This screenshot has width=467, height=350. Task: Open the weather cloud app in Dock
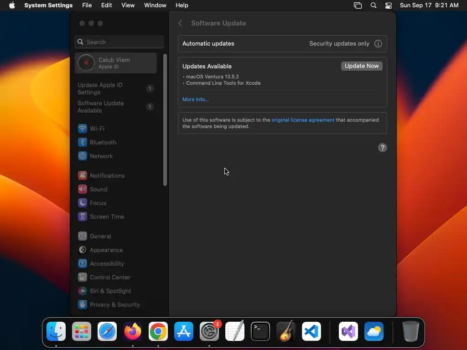[x=374, y=331]
